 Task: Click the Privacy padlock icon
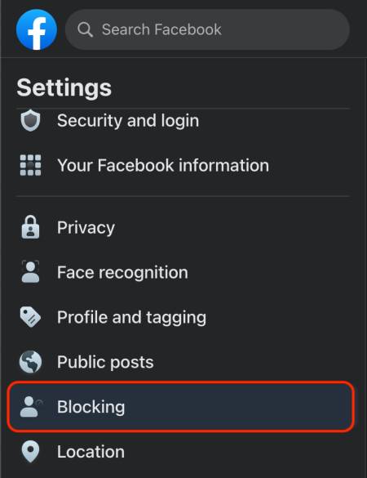coord(30,227)
